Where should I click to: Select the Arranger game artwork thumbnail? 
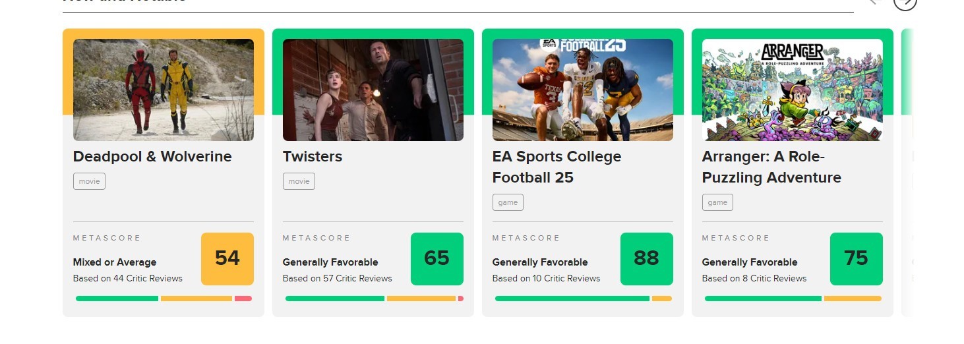[793, 90]
